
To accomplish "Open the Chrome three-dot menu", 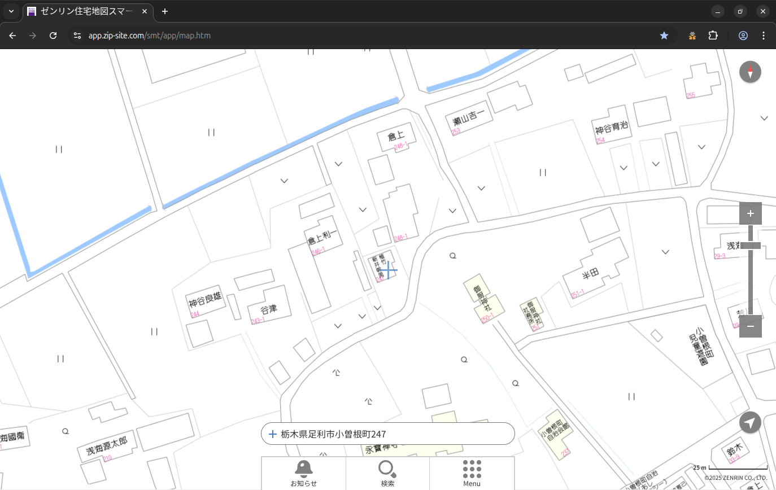I will tap(764, 36).
